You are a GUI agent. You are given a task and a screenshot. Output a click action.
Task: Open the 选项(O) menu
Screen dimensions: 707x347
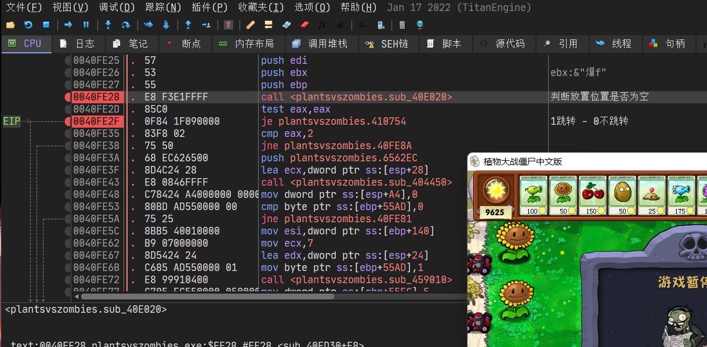[x=313, y=8]
